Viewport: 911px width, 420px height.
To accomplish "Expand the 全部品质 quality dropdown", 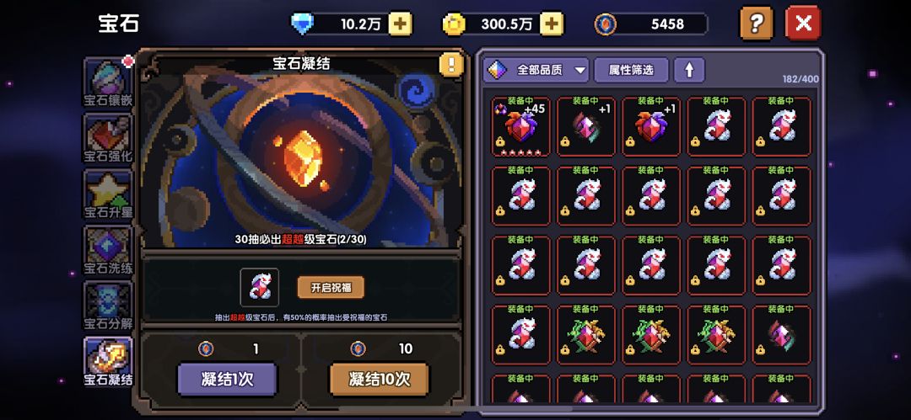I will pos(536,70).
